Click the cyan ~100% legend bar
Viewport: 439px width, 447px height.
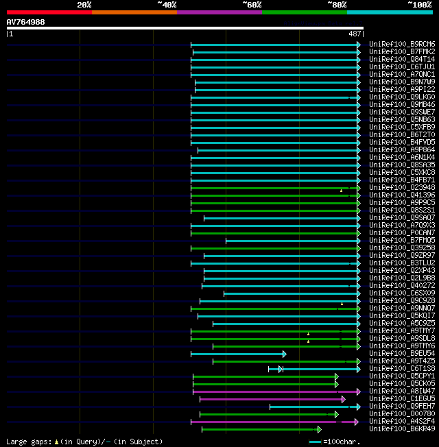[390, 12]
